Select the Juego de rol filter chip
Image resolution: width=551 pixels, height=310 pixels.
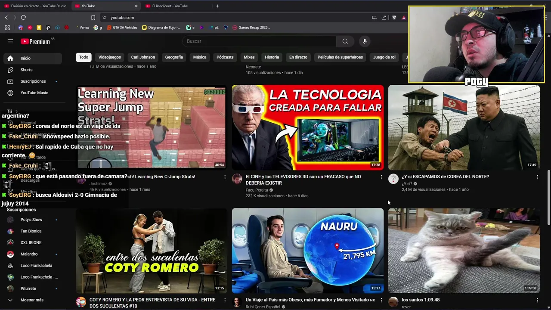[x=384, y=57]
